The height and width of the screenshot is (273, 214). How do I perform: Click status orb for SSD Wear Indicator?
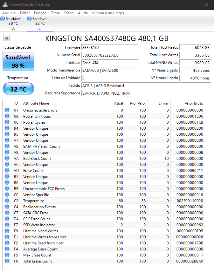point(7,225)
